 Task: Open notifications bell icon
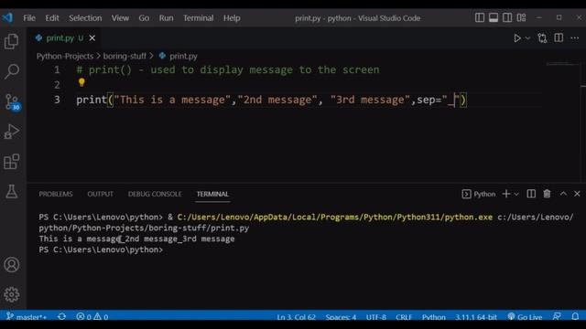[x=575, y=316]
